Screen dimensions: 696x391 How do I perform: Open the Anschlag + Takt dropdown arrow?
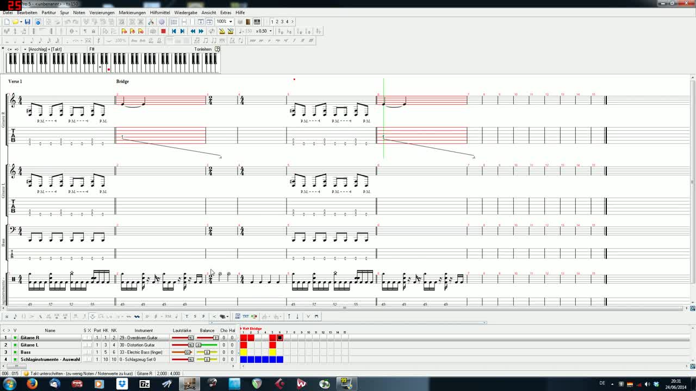click(25, 49)
